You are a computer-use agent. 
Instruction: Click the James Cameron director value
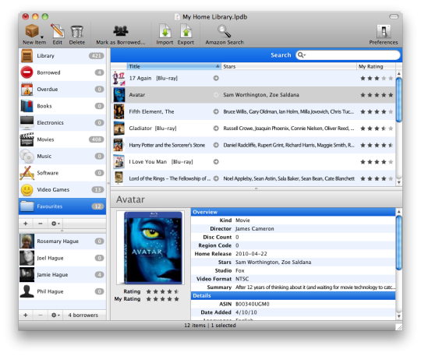(254, 228)
